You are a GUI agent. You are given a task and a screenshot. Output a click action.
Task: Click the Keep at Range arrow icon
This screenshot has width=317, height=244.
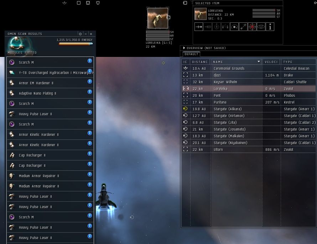click(x=243, y=27)
